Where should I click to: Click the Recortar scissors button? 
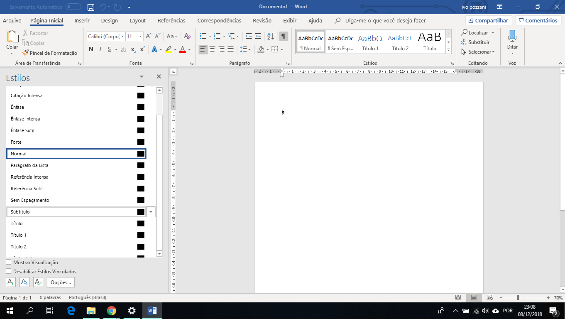36,33
